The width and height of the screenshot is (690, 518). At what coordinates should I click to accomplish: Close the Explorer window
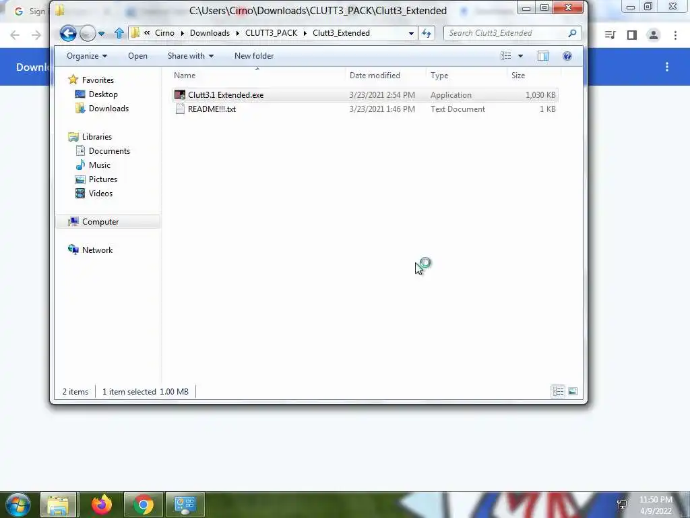(x=569, y=7)
